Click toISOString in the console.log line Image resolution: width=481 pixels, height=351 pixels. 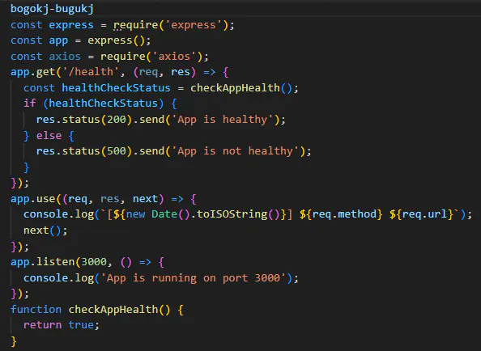232,214
